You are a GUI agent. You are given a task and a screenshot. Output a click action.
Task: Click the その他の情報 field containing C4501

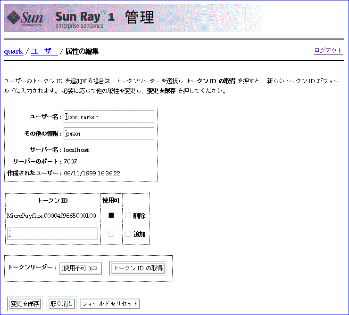point(109,134)
